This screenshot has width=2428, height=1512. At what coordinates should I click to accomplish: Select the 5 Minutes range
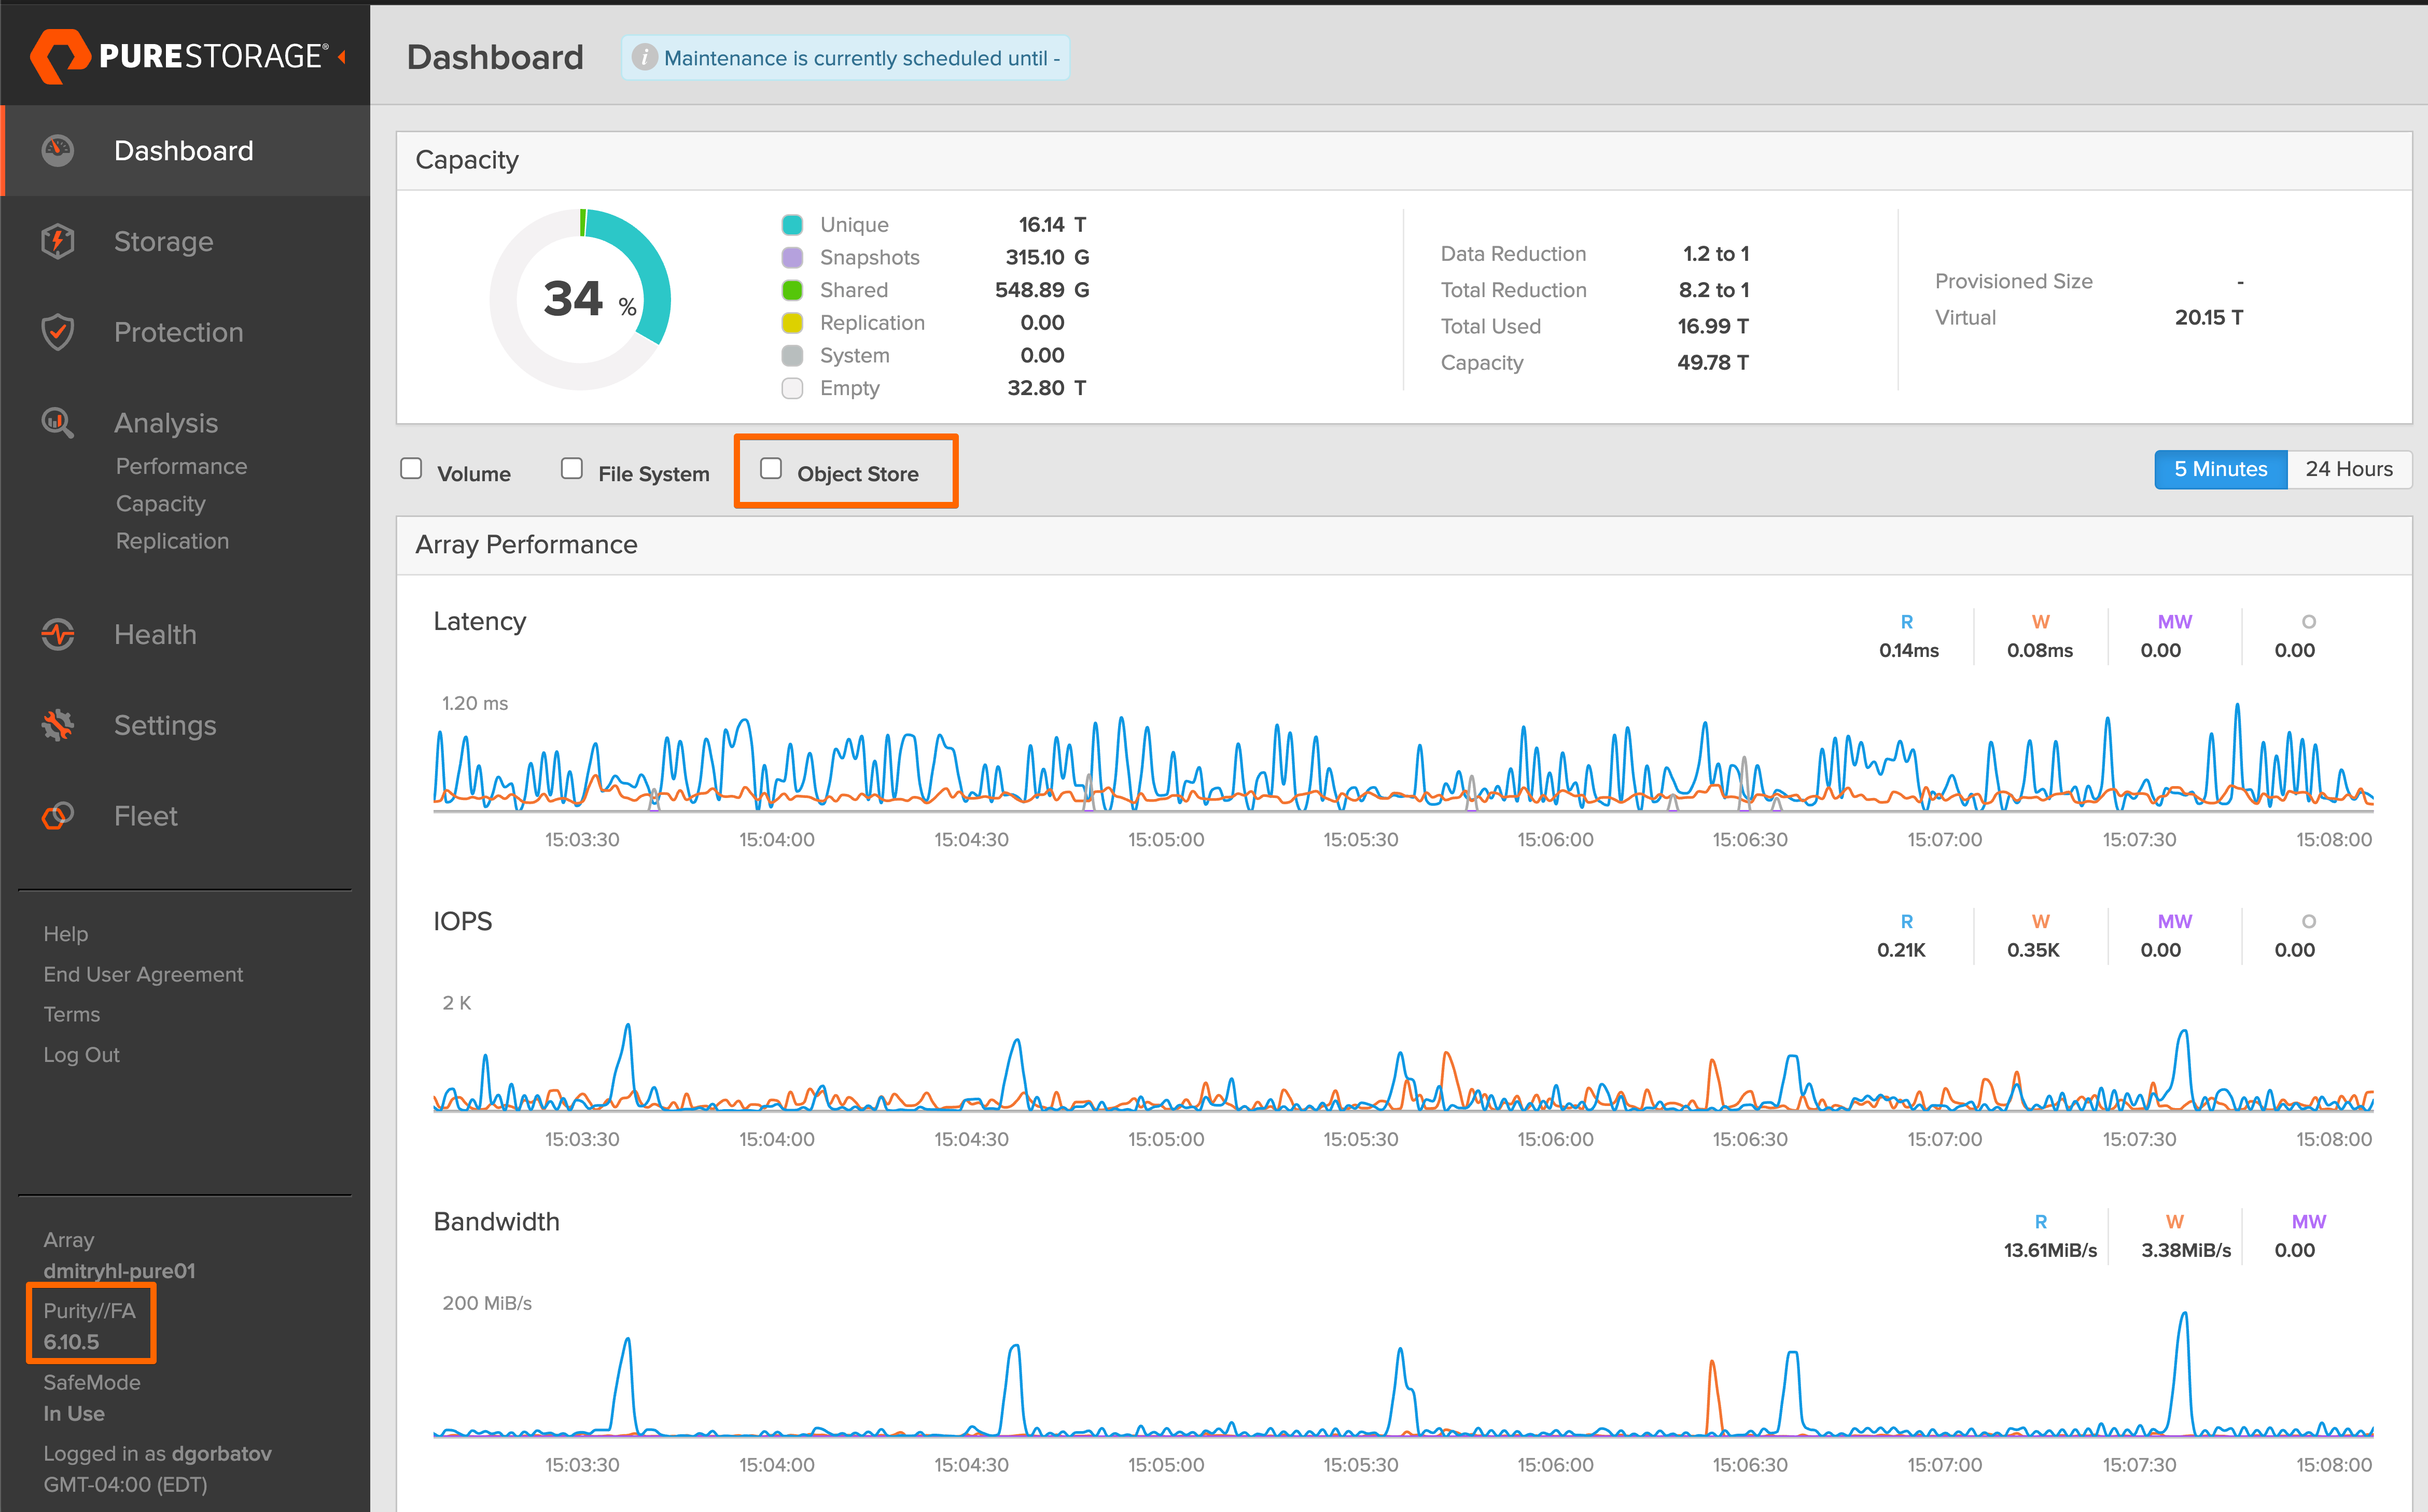click(x=2220, y=469)
